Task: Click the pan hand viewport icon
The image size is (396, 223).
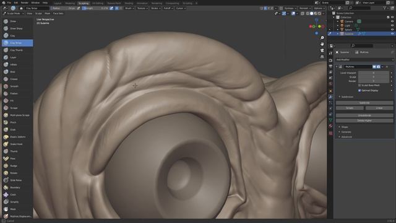Action: click(x=322, y=44)
